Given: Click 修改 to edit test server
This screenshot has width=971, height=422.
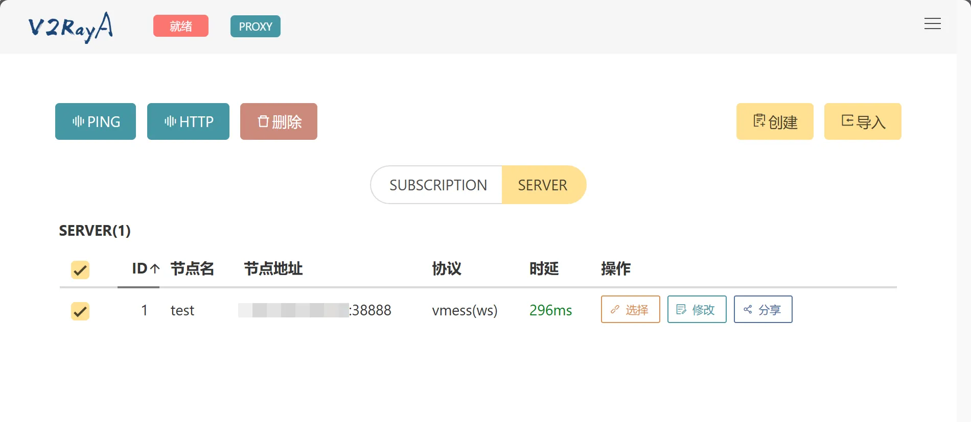Looking at the screenshot, I should [x=697, y=310].
